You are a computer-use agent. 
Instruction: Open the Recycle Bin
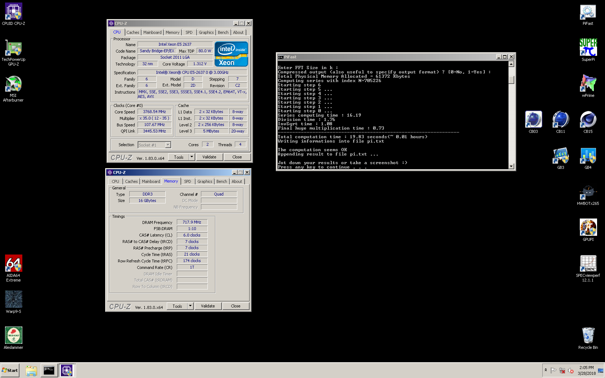tap(588, 338)
